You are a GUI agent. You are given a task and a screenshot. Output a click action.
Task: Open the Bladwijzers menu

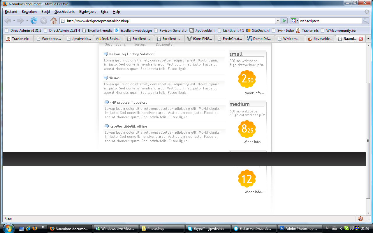pyautogui.click(x=88, y=12)
